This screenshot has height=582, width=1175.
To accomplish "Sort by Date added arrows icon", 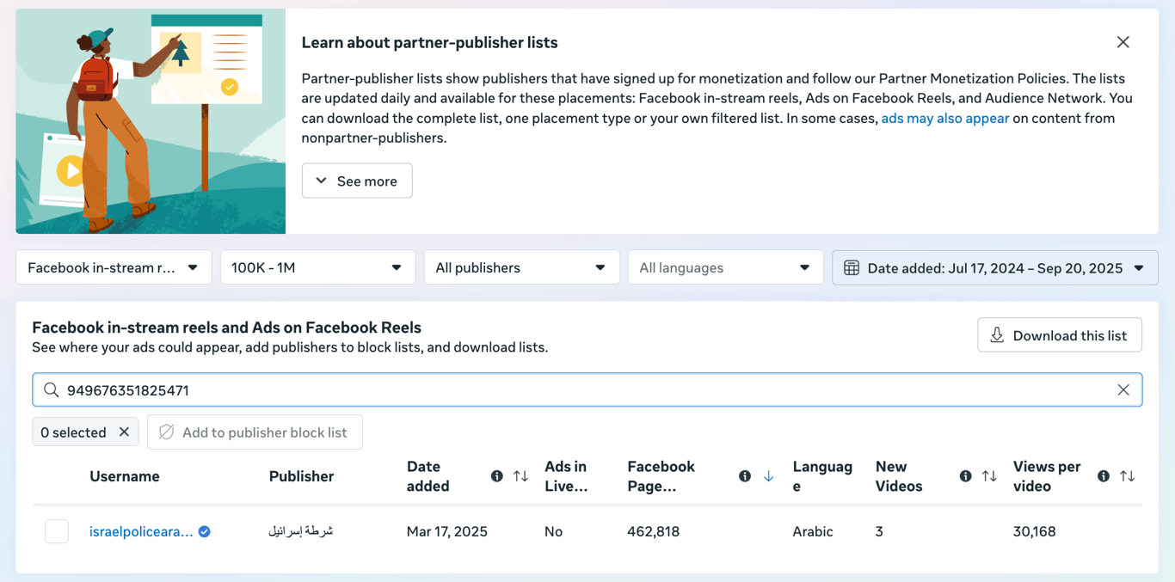I will click(x=520, y=476).
